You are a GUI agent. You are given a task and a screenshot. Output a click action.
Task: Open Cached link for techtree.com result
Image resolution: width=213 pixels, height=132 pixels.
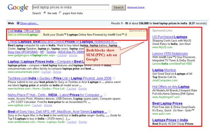71,89
